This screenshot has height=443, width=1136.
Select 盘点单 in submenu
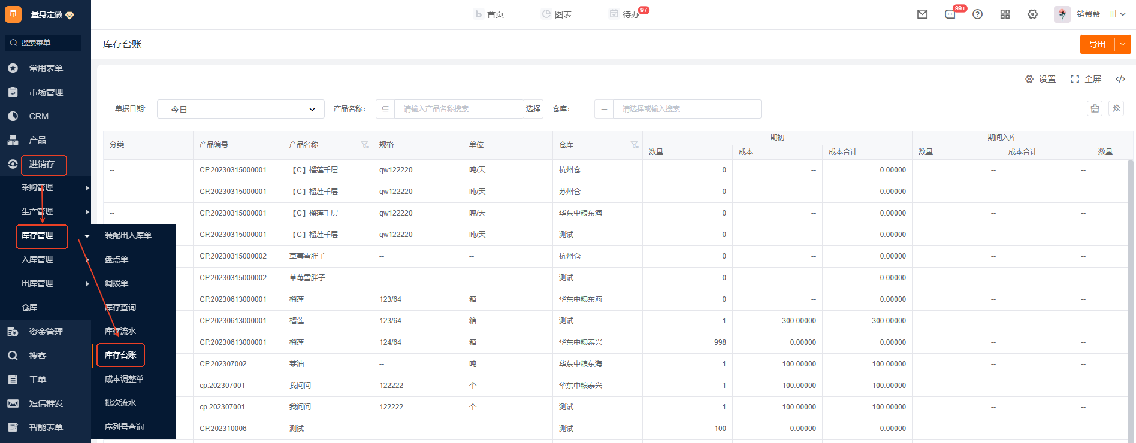pyautogui.click(x=116, y=259)
